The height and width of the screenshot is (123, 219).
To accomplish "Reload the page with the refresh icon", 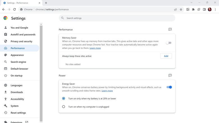I will coord(15,9).
